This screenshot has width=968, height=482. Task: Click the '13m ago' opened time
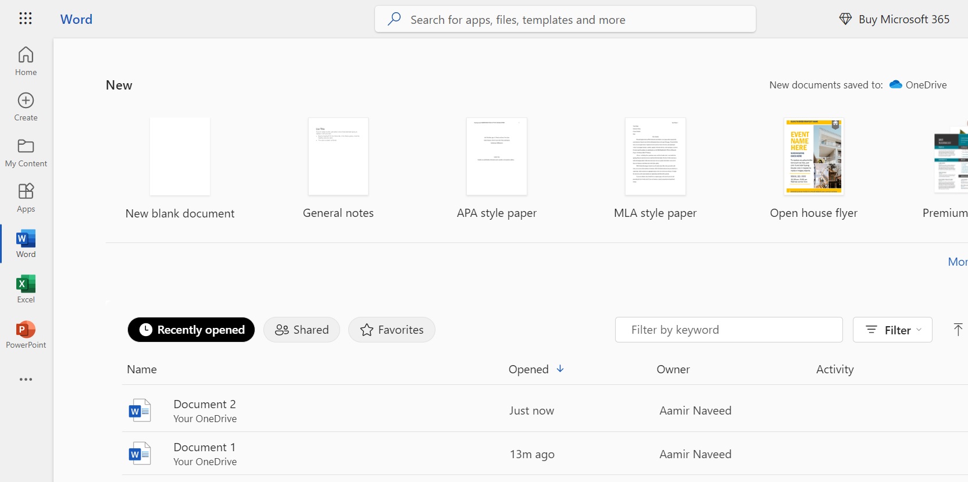pyautogui.click(x=532, y=454)
